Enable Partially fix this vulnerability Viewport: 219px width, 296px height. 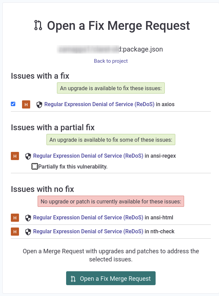(35, 166)
